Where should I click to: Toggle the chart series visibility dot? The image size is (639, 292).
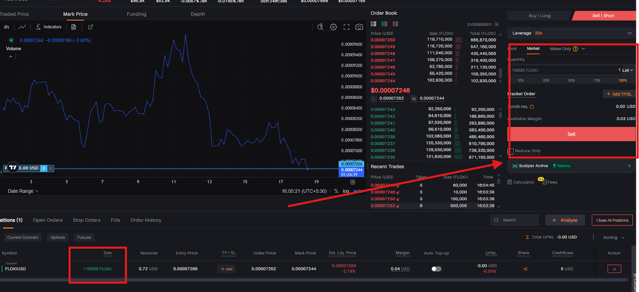tap(11, 40)
